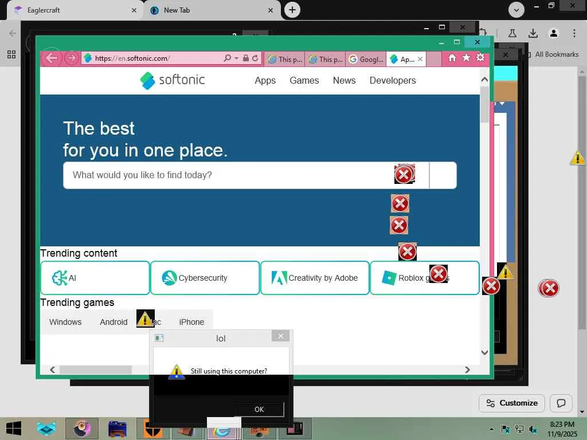Open the pink round-icon app on taskbar
Screen dimensions: 587x440
pyautogui.click(x=82, y=429)
